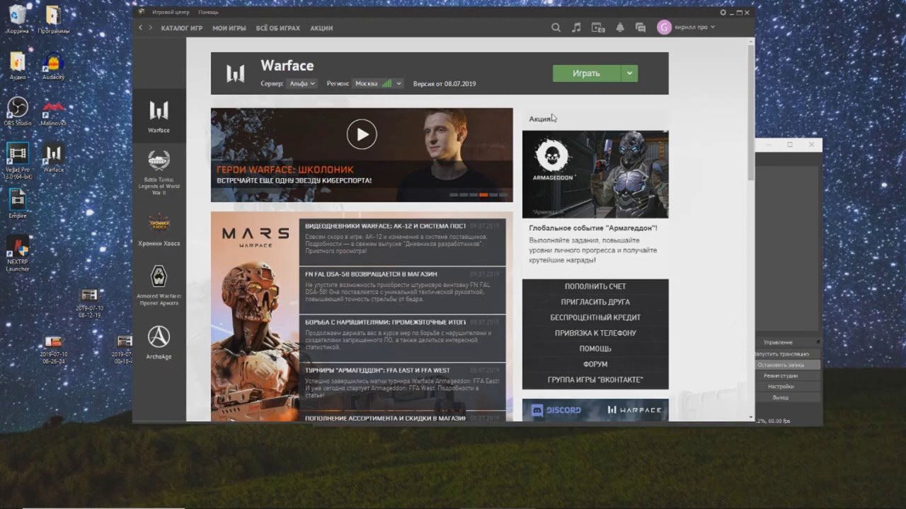Open the Помощь menu

[x=208, y=12]
